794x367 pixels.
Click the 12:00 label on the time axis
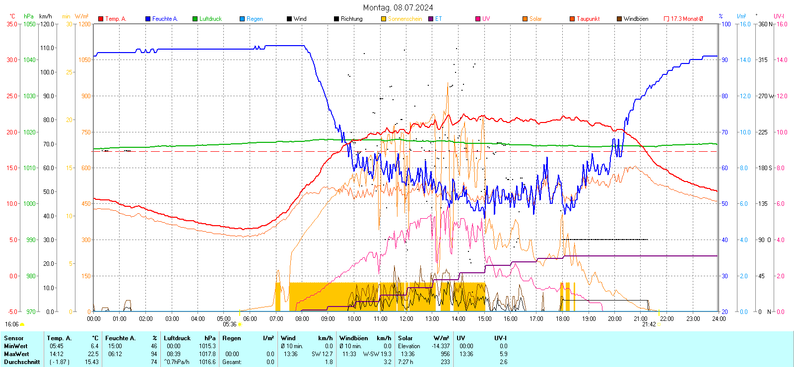(x=406, y=319)
